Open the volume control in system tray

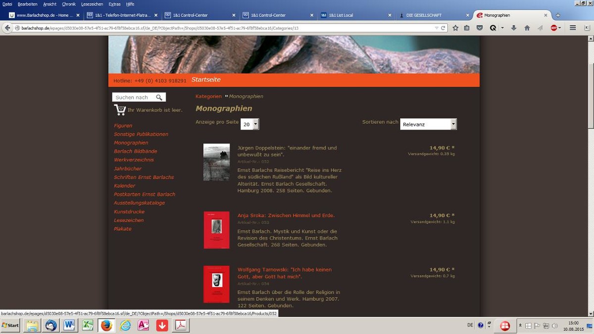(554, 326)
